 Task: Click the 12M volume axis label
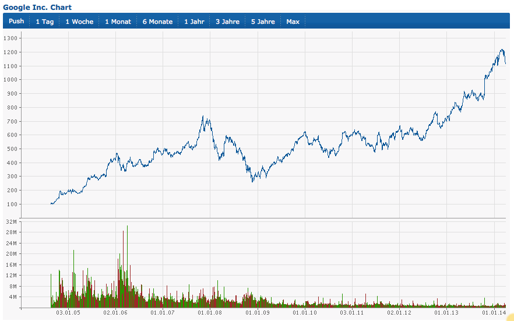point(12,275)
